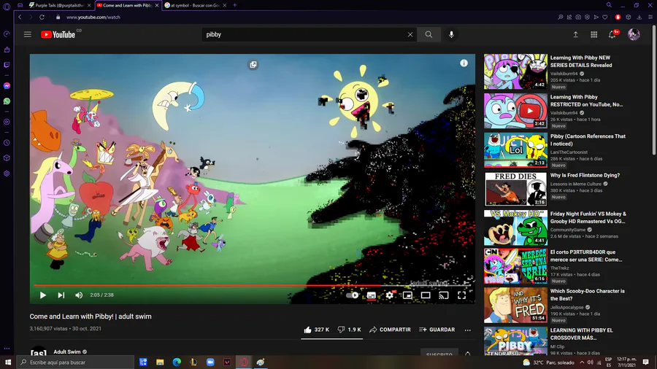Go to YouTube home via logo
Viewport: 657px width, 369px height.
click(58, 35)
